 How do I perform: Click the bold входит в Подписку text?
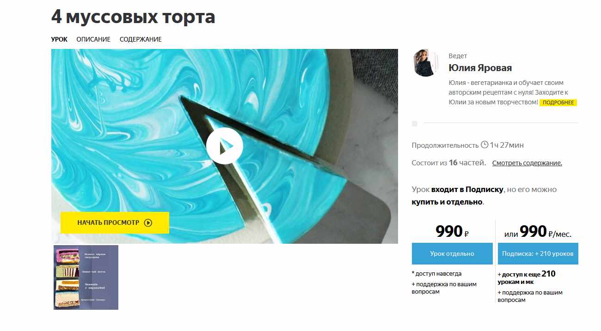(467, 189)
